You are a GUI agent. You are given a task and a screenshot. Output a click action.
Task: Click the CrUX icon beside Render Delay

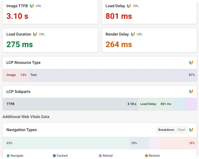tap(133, 34)
